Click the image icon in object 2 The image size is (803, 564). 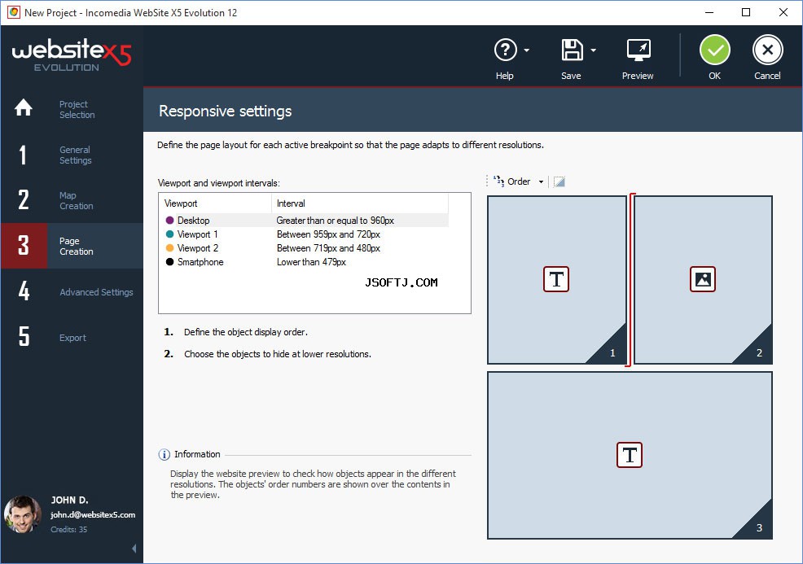pyautogui.click(x=703, y=279)
